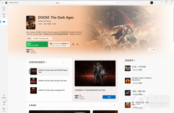Open Library in the sidebar
This screenshot has height=113, width=174.
(4, 110)
